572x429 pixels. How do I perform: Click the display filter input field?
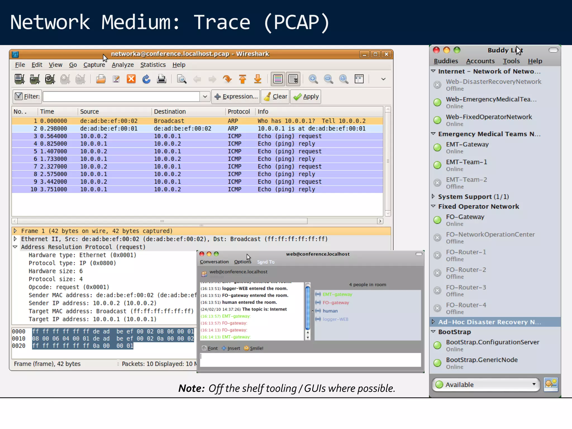coord(121,96)
